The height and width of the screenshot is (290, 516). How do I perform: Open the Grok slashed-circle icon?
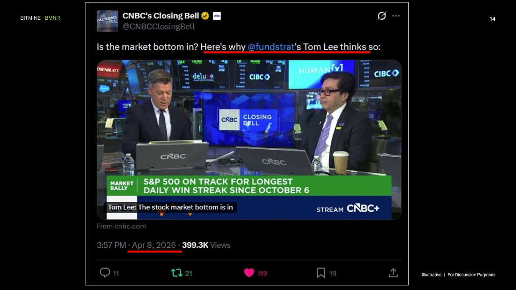[382, 16]
